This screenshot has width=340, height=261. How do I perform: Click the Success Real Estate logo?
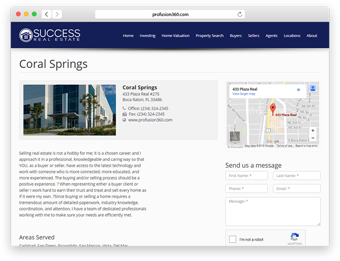click(50, 35)
